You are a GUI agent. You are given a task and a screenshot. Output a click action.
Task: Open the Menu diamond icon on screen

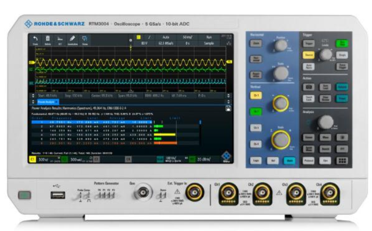click(x=225, y=156)
